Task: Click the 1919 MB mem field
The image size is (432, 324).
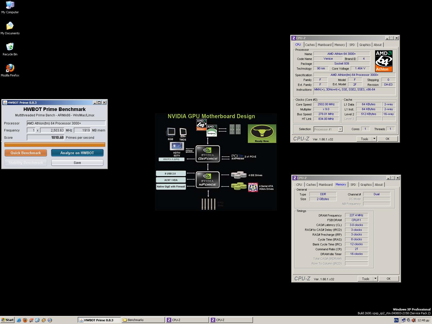Action: [82, 130]
